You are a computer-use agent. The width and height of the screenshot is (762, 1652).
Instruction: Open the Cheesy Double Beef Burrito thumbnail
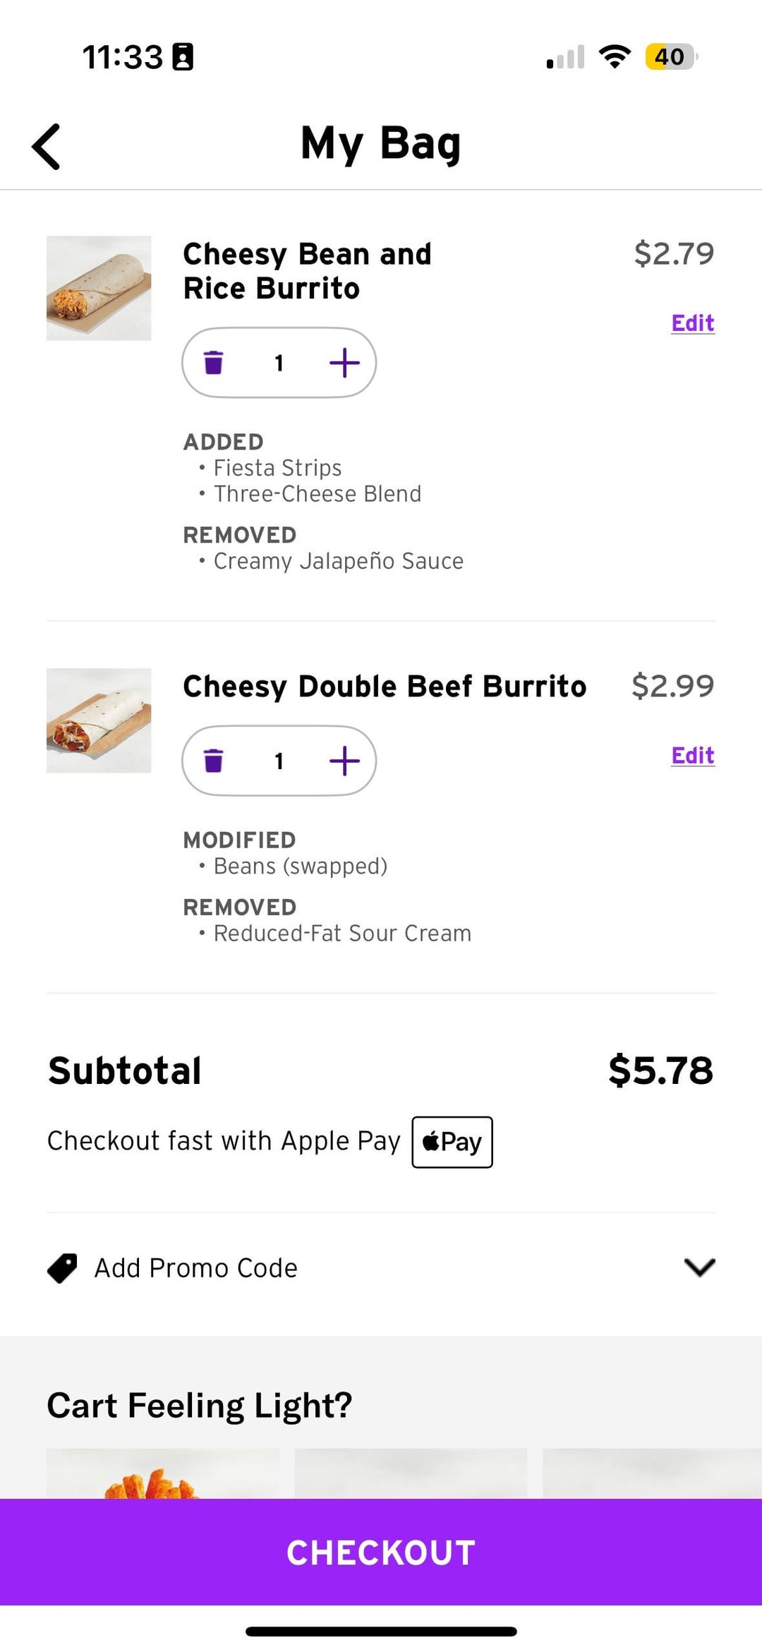(x=99, y=721)
